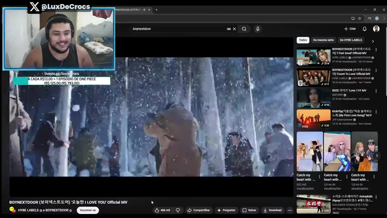
Task: Open the YouTube notifications bell
Action: [365, 29]
